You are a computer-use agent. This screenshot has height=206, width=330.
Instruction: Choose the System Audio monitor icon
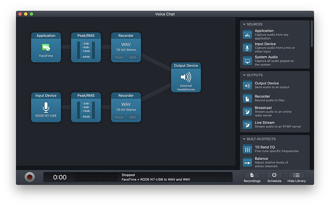[247, 61]
